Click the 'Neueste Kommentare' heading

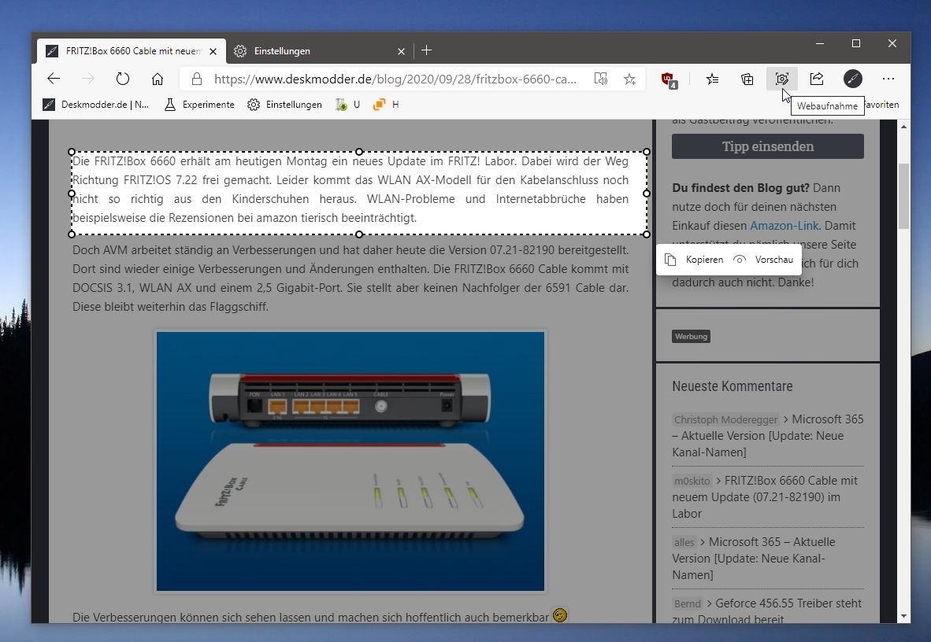pyautogui.click(x=732, y=386)
